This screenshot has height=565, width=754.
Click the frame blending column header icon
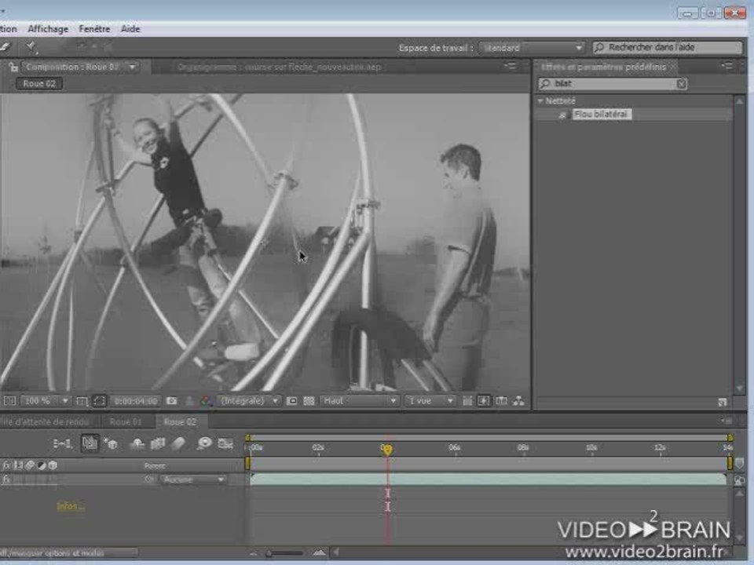coord(18,465)
